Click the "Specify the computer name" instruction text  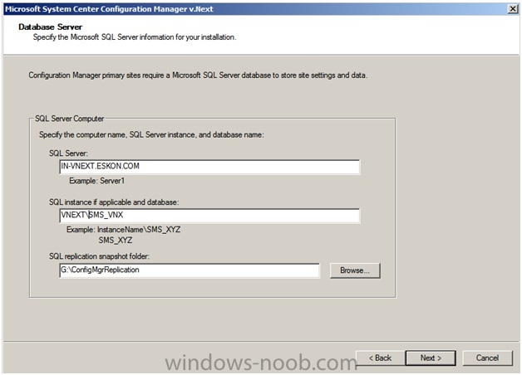[x=151, y=135]
